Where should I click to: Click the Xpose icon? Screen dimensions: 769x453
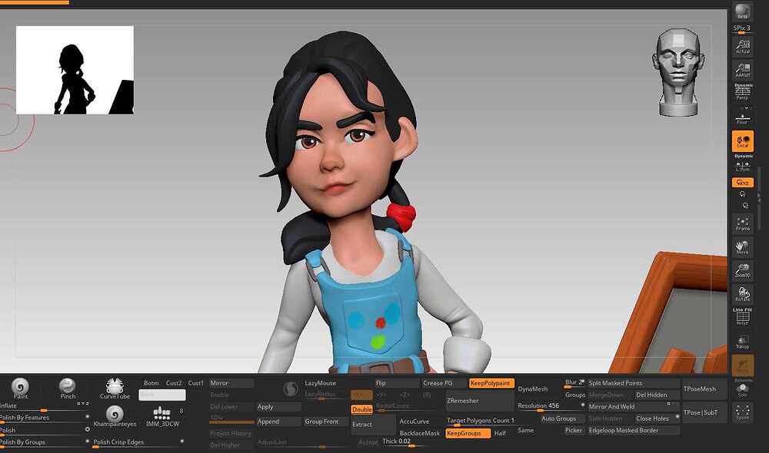[743, 412]
